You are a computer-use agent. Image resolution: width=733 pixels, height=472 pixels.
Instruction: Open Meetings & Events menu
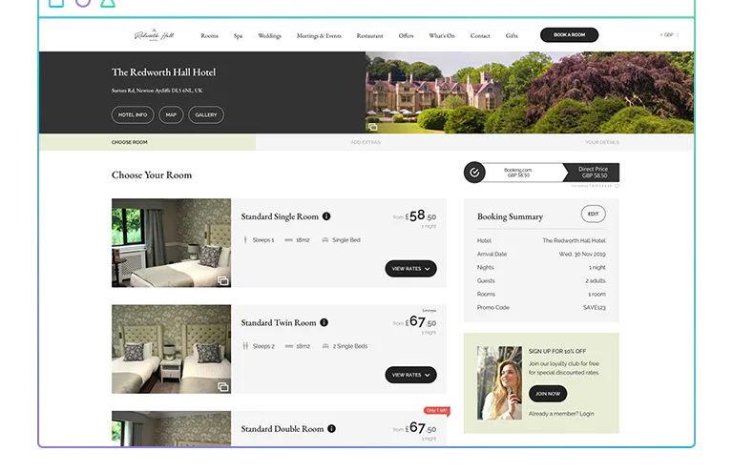319,35
